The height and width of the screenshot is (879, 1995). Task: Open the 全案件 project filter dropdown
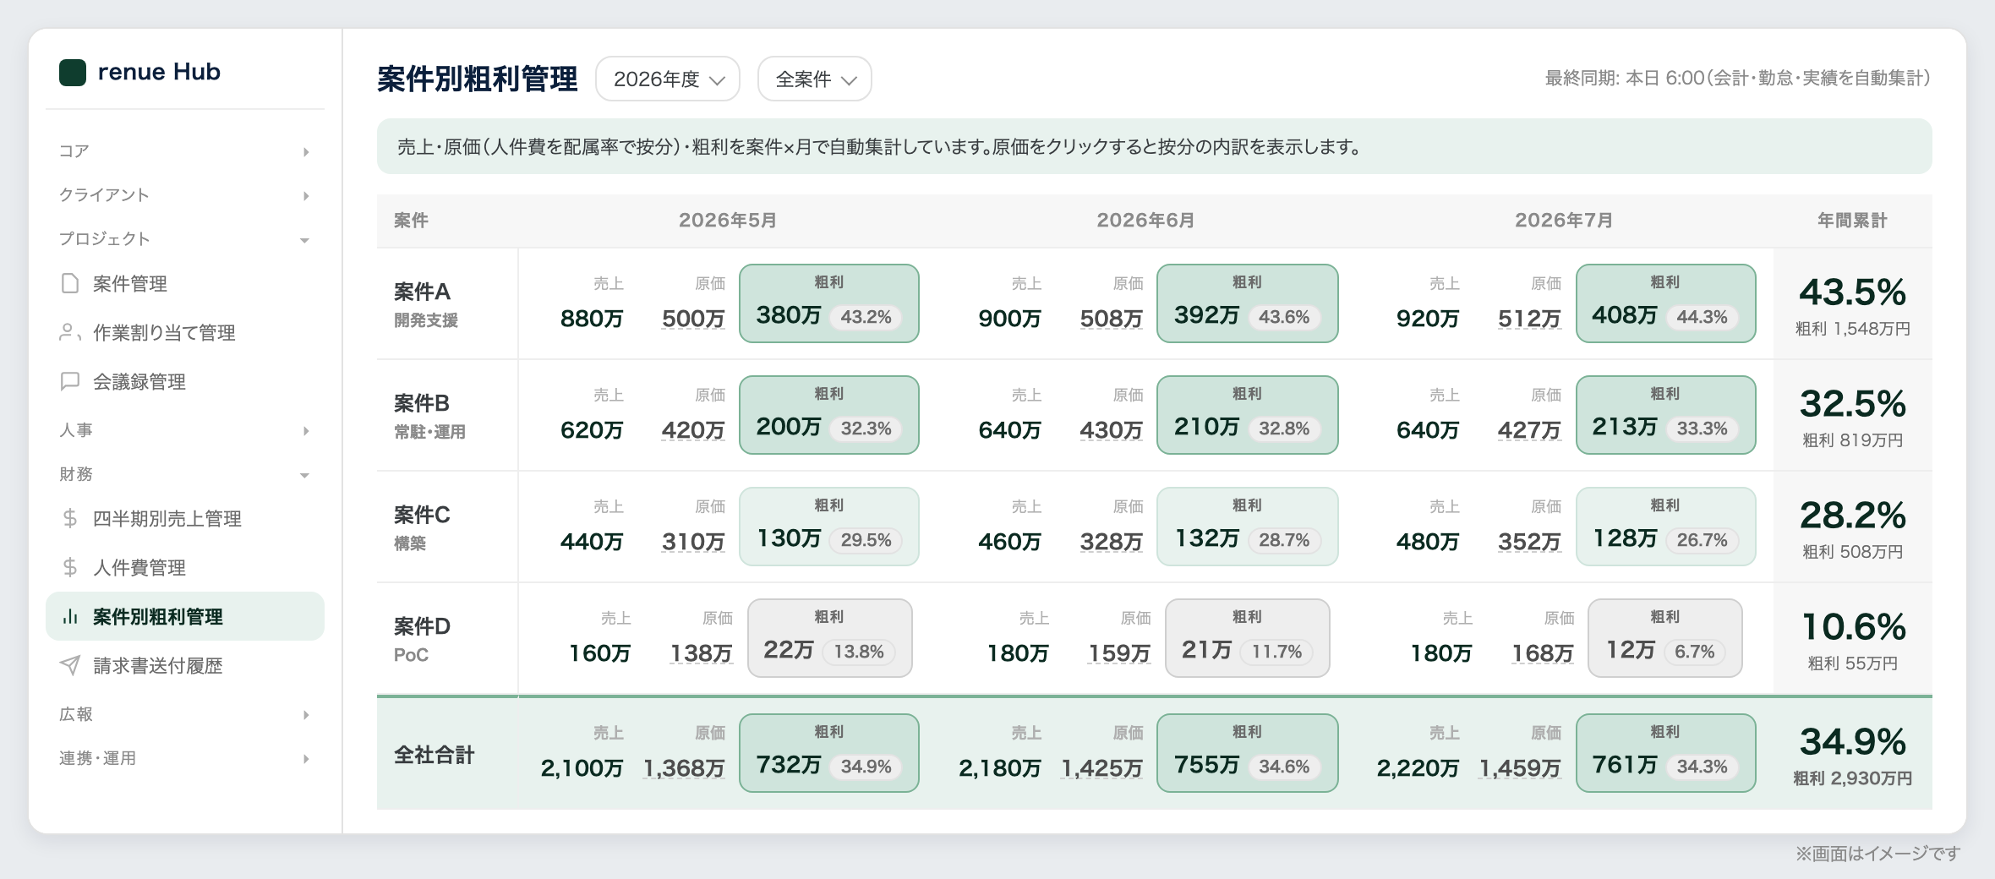click(x=815, y=79)
